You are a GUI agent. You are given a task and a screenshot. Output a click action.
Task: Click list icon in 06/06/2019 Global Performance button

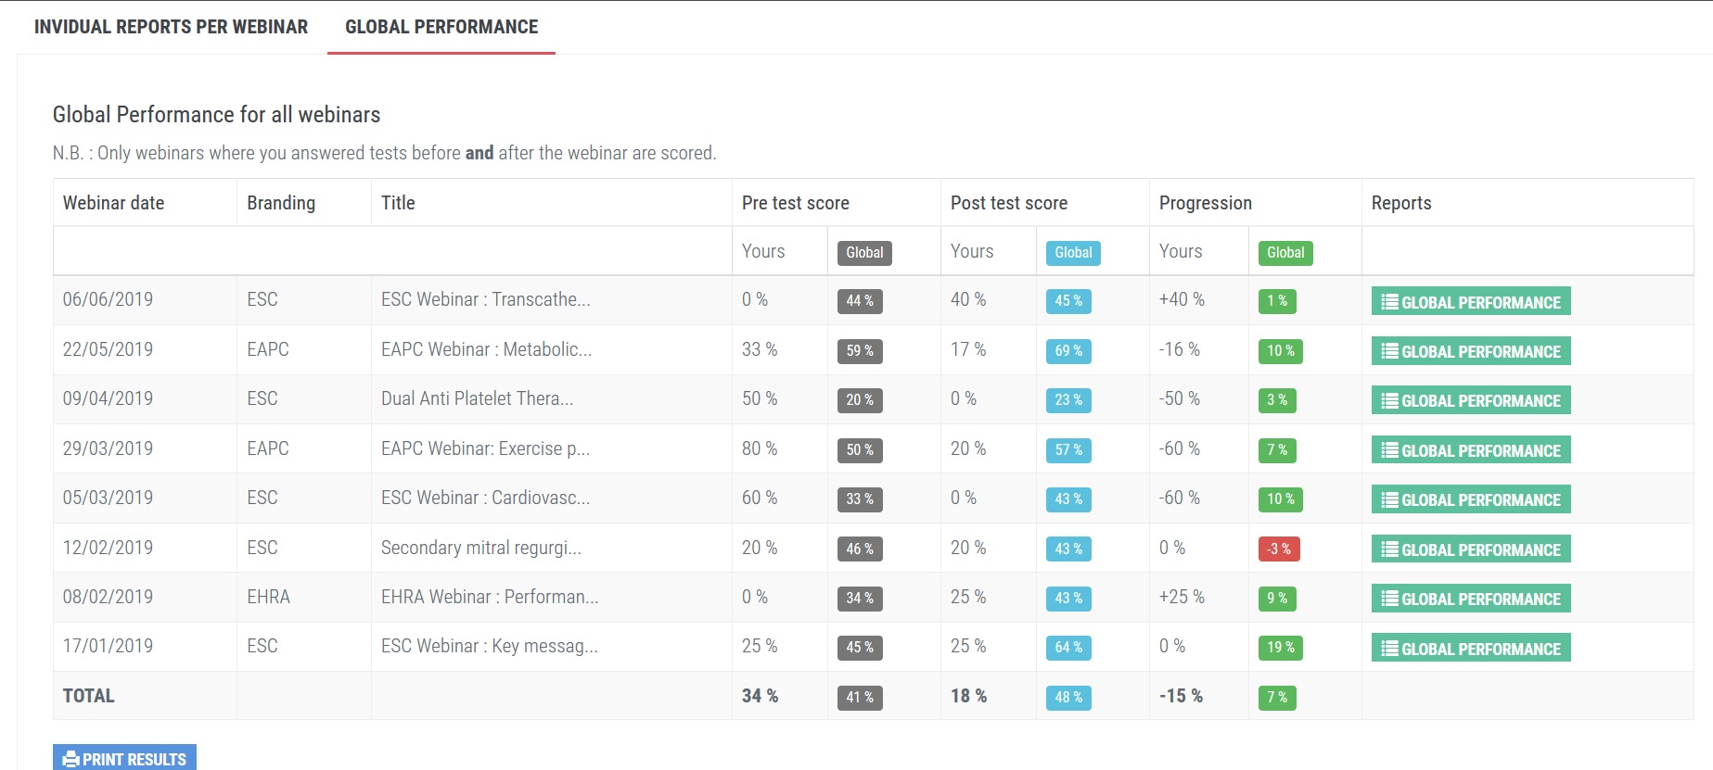(1389, 301)
